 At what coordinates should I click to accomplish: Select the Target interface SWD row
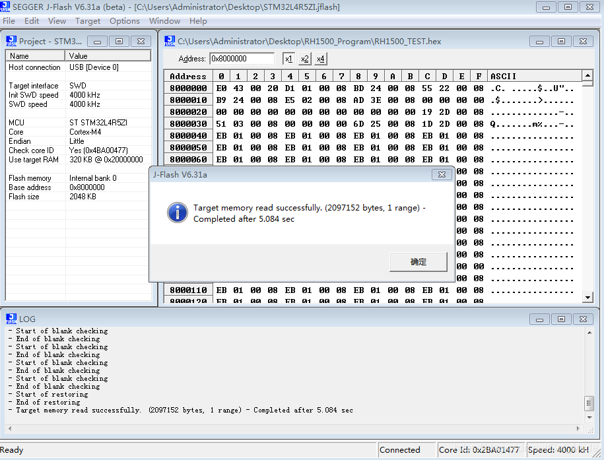click(x=78, y=86)
